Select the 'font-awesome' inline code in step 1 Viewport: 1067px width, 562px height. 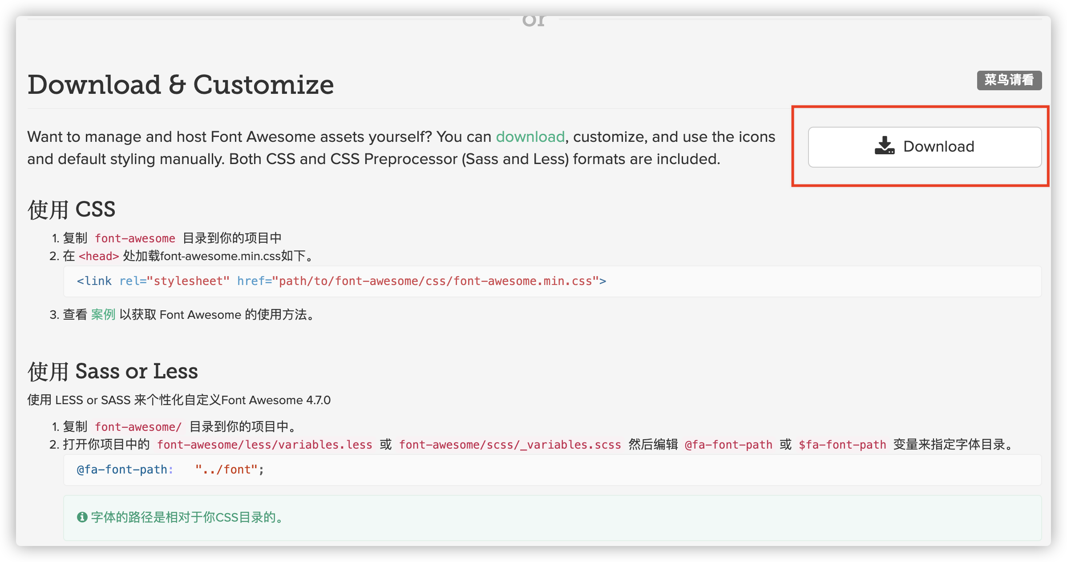pos(135,238)
